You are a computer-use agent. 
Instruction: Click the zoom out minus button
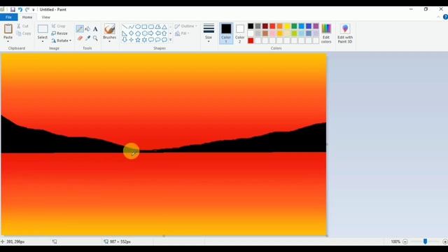coord(405,241)
